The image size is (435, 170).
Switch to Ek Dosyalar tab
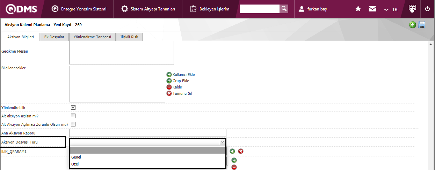coord(54,37)
